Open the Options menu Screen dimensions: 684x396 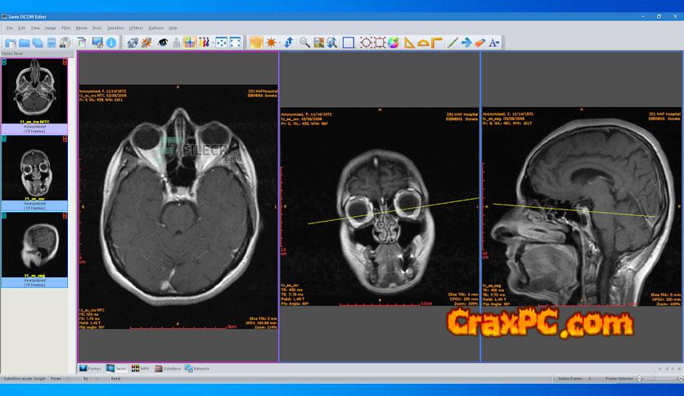155,28
